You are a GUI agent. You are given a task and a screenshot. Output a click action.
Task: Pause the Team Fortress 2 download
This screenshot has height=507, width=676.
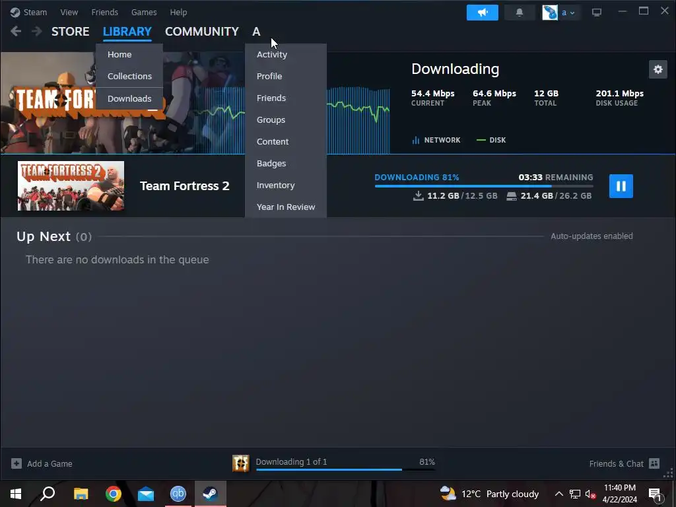(x=621, y=186)
